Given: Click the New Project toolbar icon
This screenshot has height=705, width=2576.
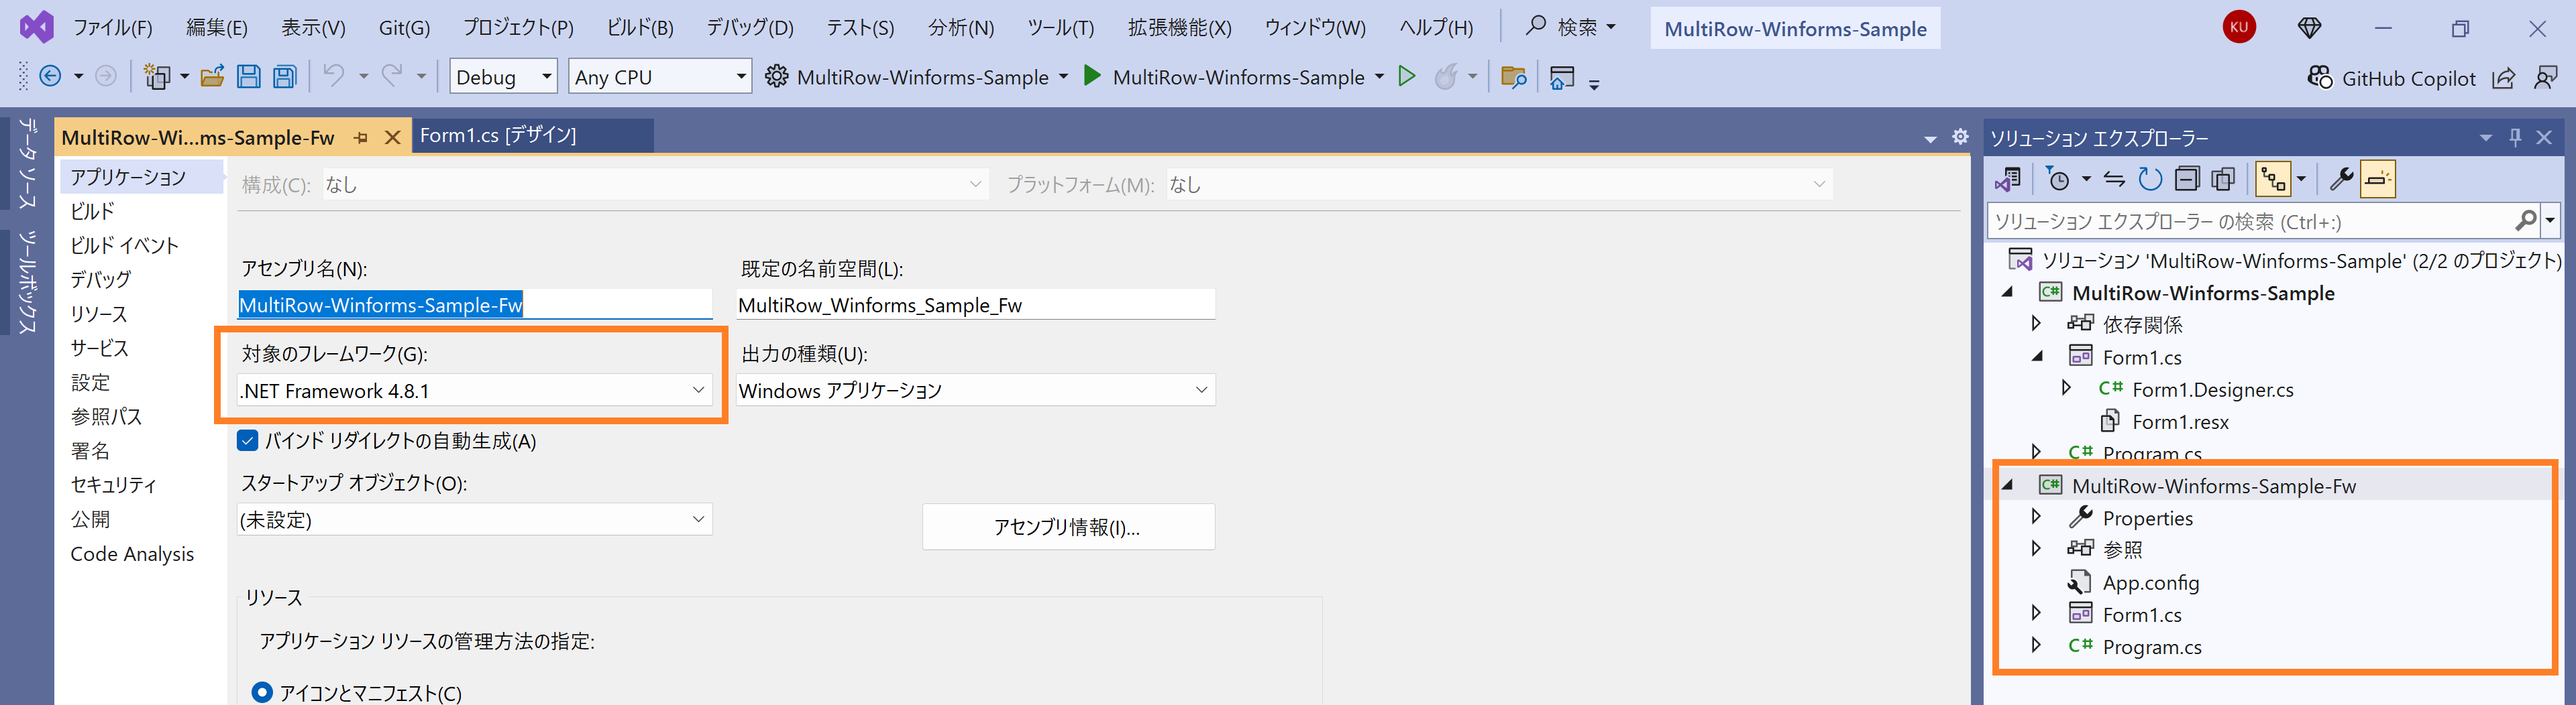Looking at the screenshot, I should pyautogui.click(x=157, y=77).
